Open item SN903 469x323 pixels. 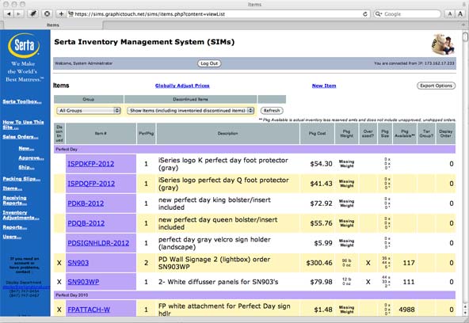tap(78, 263)
